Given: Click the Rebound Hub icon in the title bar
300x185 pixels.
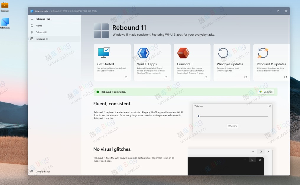Looking at the screenshot, I should pos(32,11).
